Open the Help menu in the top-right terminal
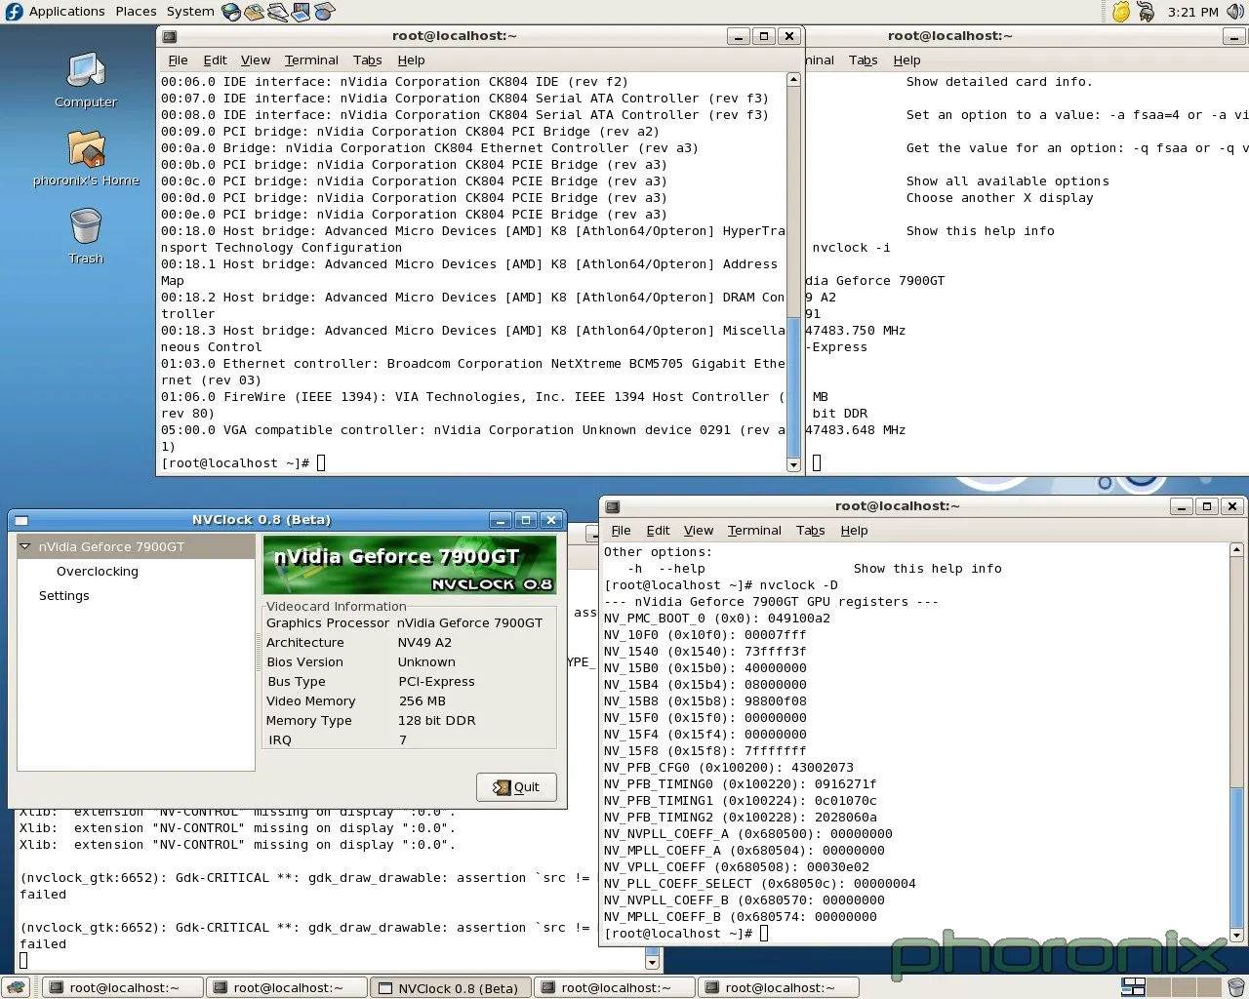 [x=907, y=60]
